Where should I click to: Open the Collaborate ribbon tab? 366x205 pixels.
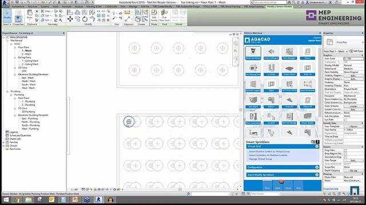111,6
